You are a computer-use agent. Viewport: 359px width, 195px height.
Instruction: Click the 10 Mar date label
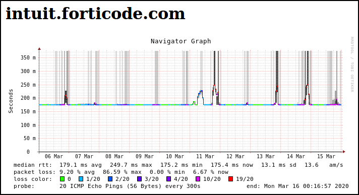tap(174, 156)
